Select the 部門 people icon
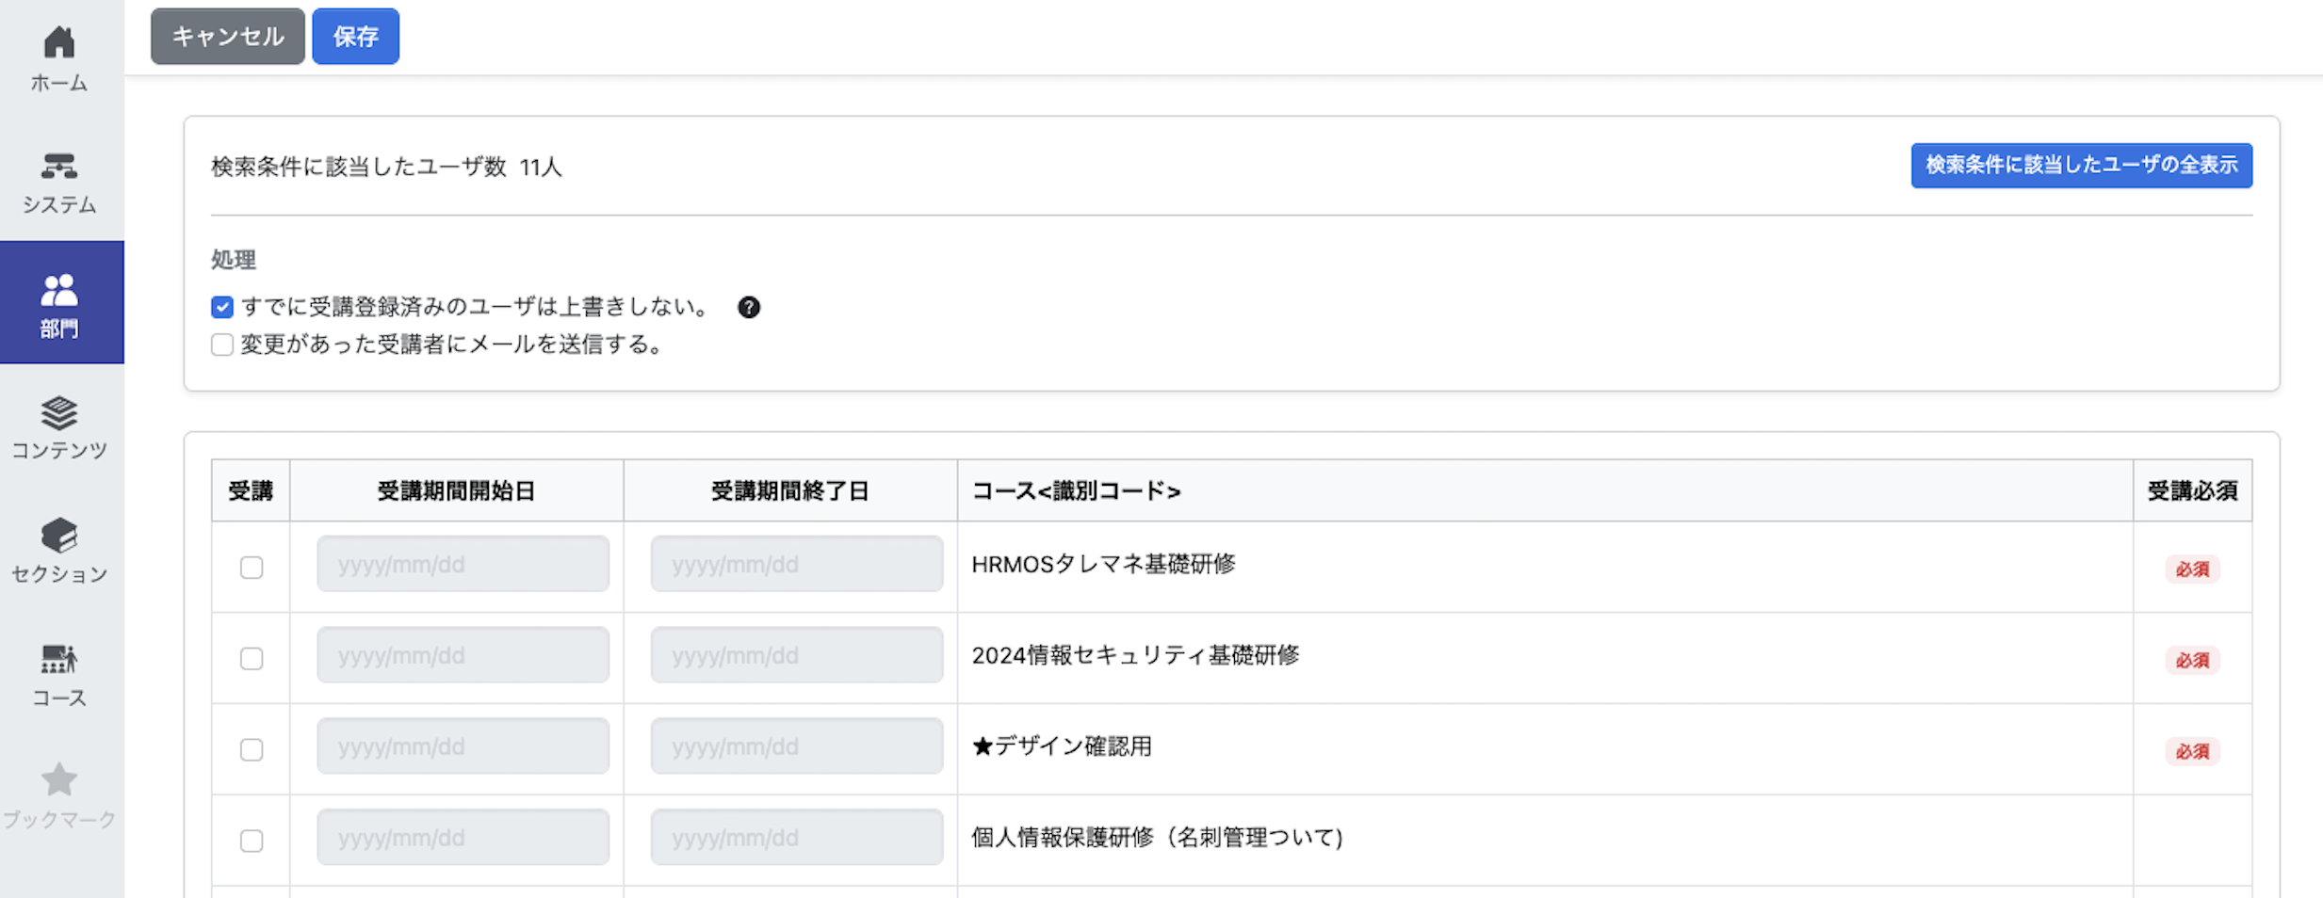Screen dimensions: 2323x898 click(x=59, y=290)
